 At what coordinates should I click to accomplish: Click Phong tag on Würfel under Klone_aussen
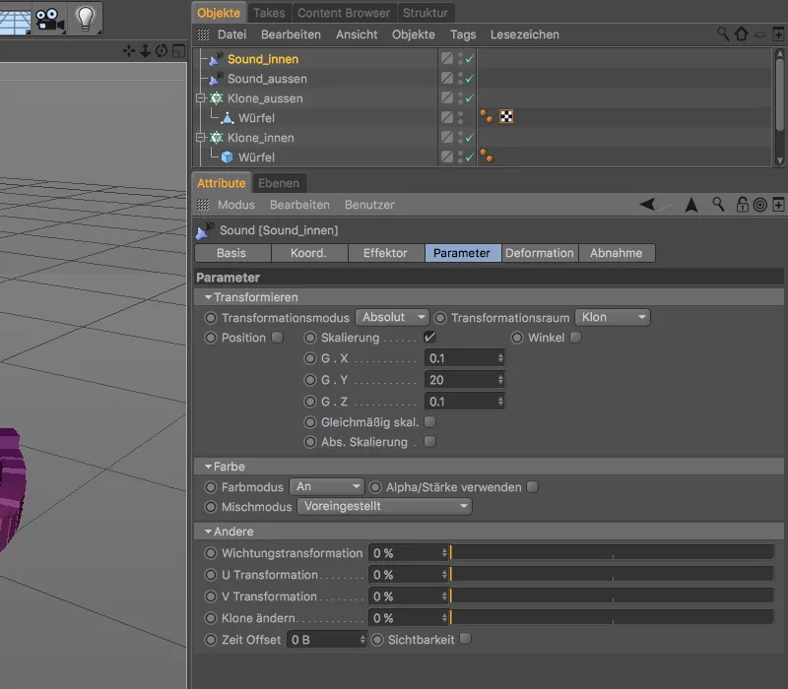pyautogui.click(x=487, y=116)
